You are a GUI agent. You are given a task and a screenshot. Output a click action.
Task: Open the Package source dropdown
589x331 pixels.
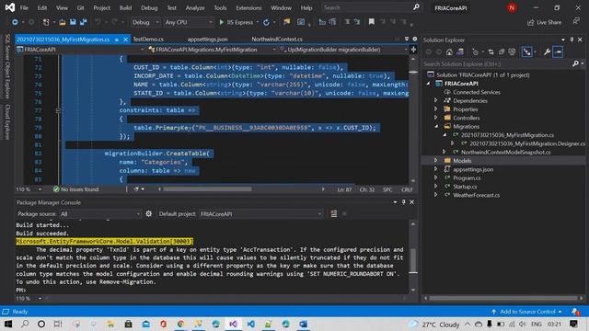pos(100,213)
